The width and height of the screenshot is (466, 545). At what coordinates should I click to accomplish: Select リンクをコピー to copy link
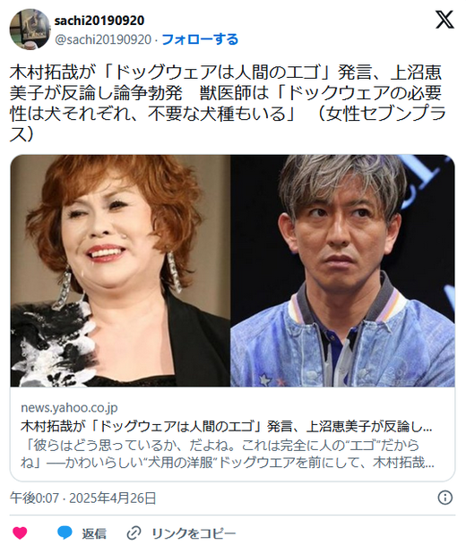pos(194,533)
